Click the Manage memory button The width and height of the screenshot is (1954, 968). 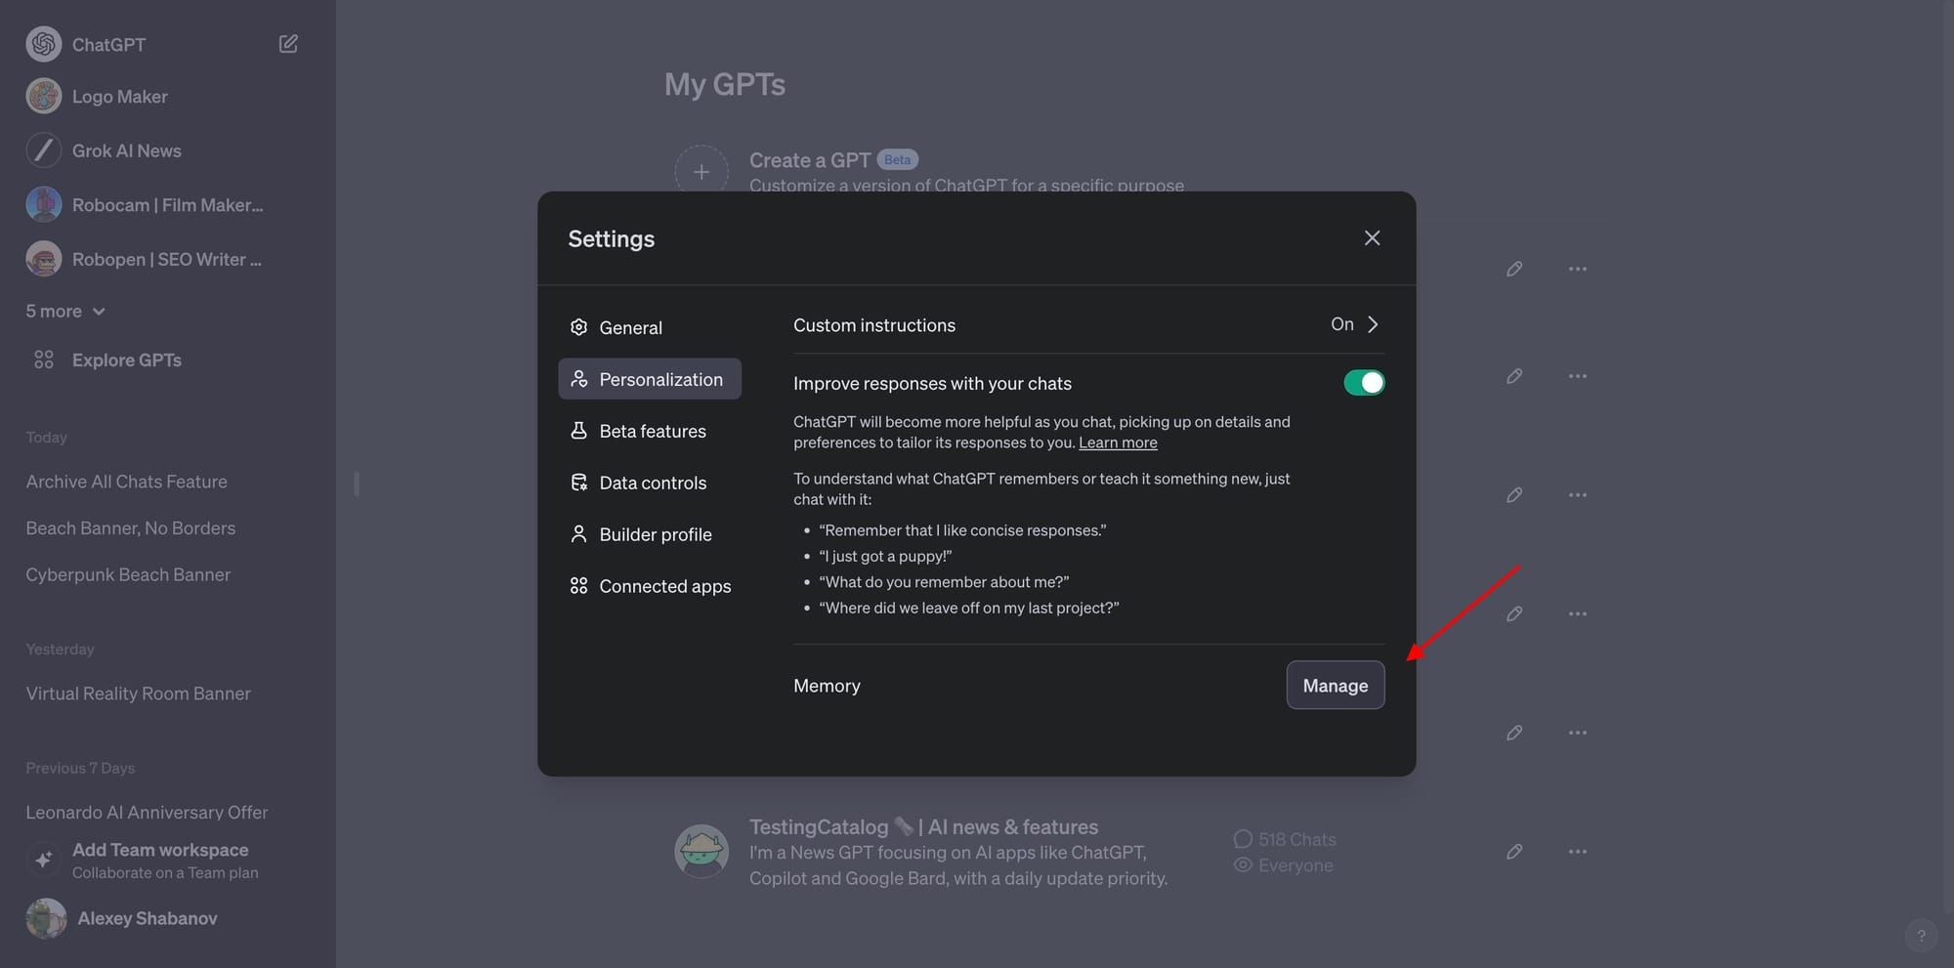pyautogui.click(x=1335, y=685)
